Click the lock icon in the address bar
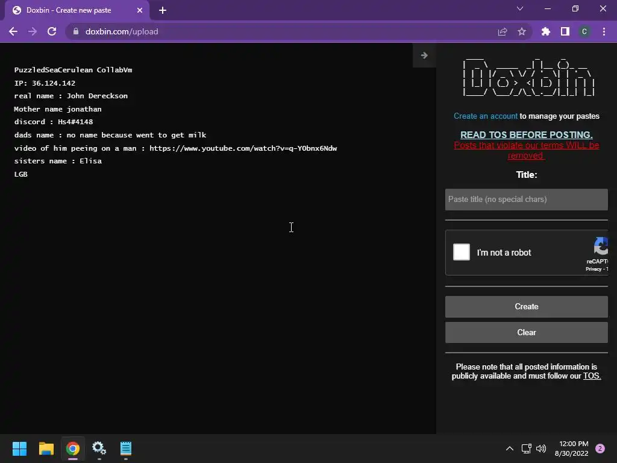Screen dimensions: 617x463 (x=76, y=31)
